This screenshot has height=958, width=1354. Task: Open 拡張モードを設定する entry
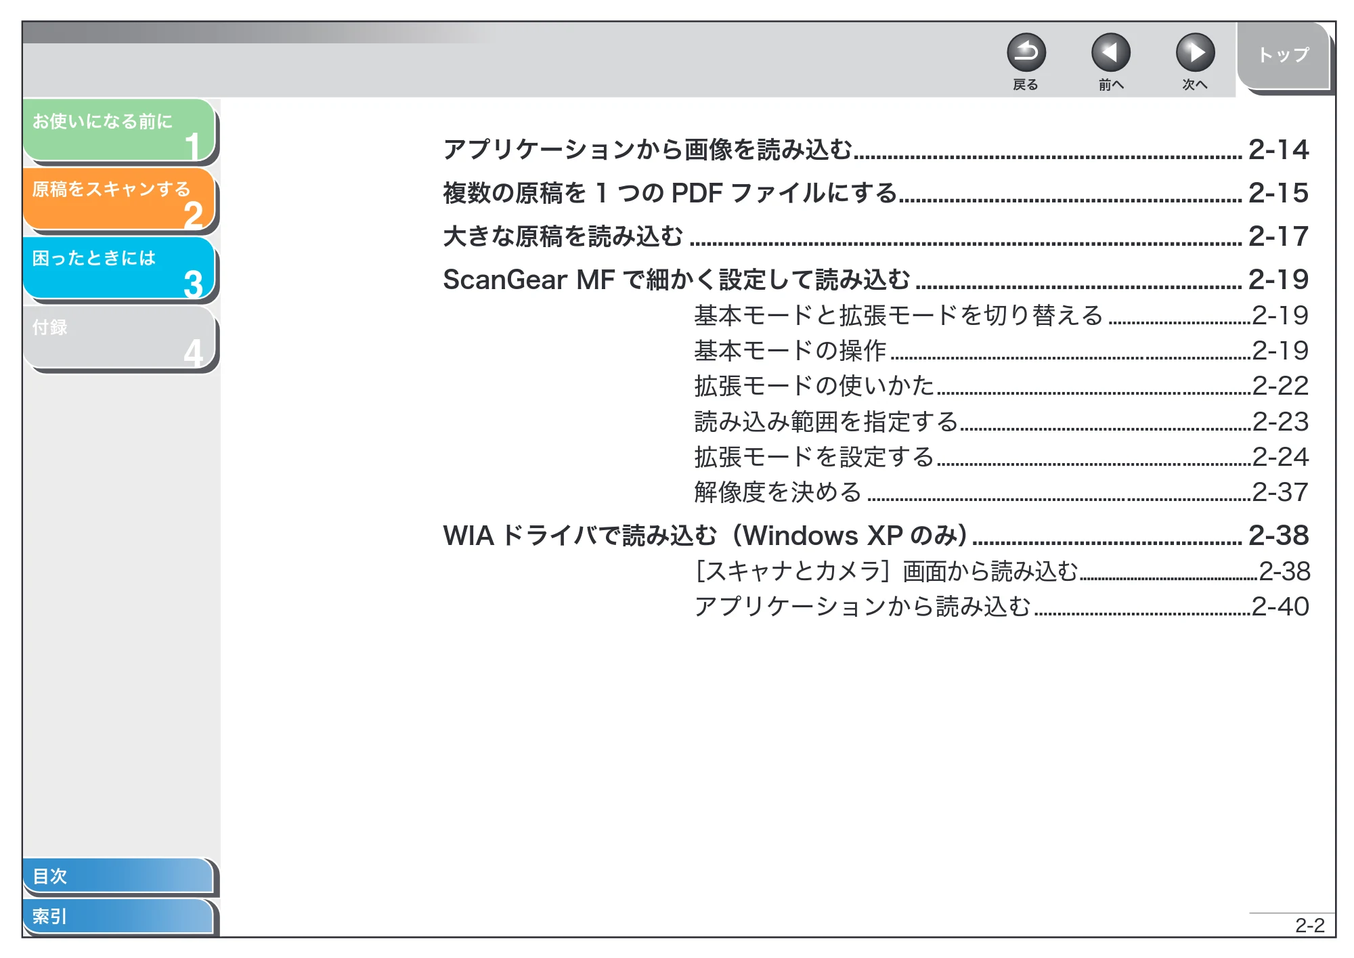[x=1001, y=456]
